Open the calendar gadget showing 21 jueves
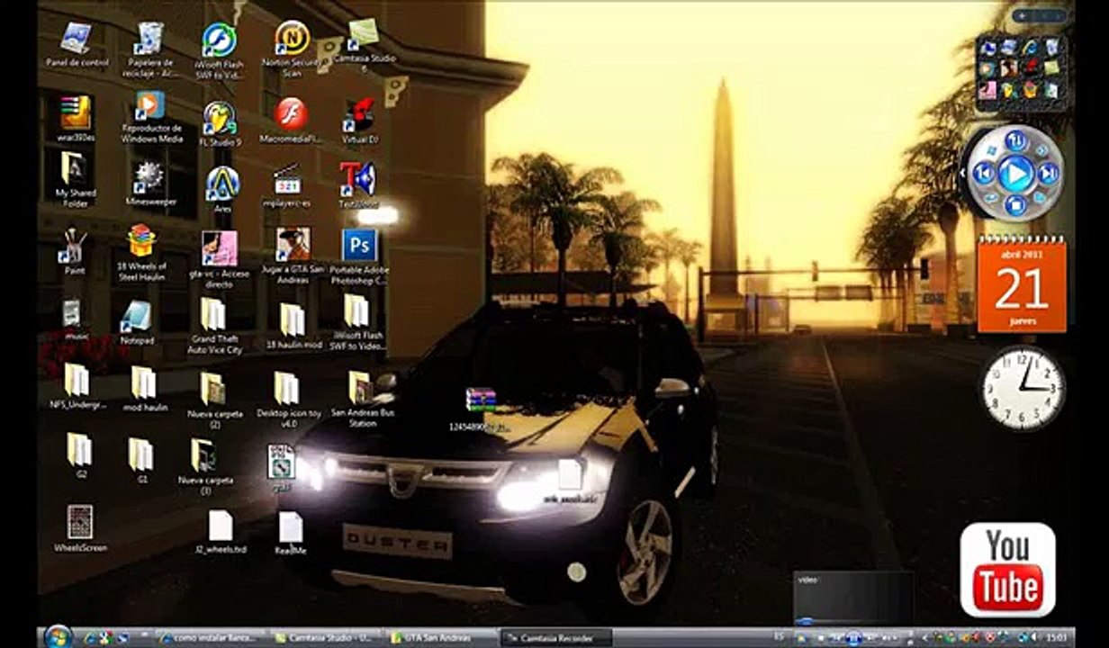Viewport: 1109px width, 648px height. click(x=1022, y=285)
